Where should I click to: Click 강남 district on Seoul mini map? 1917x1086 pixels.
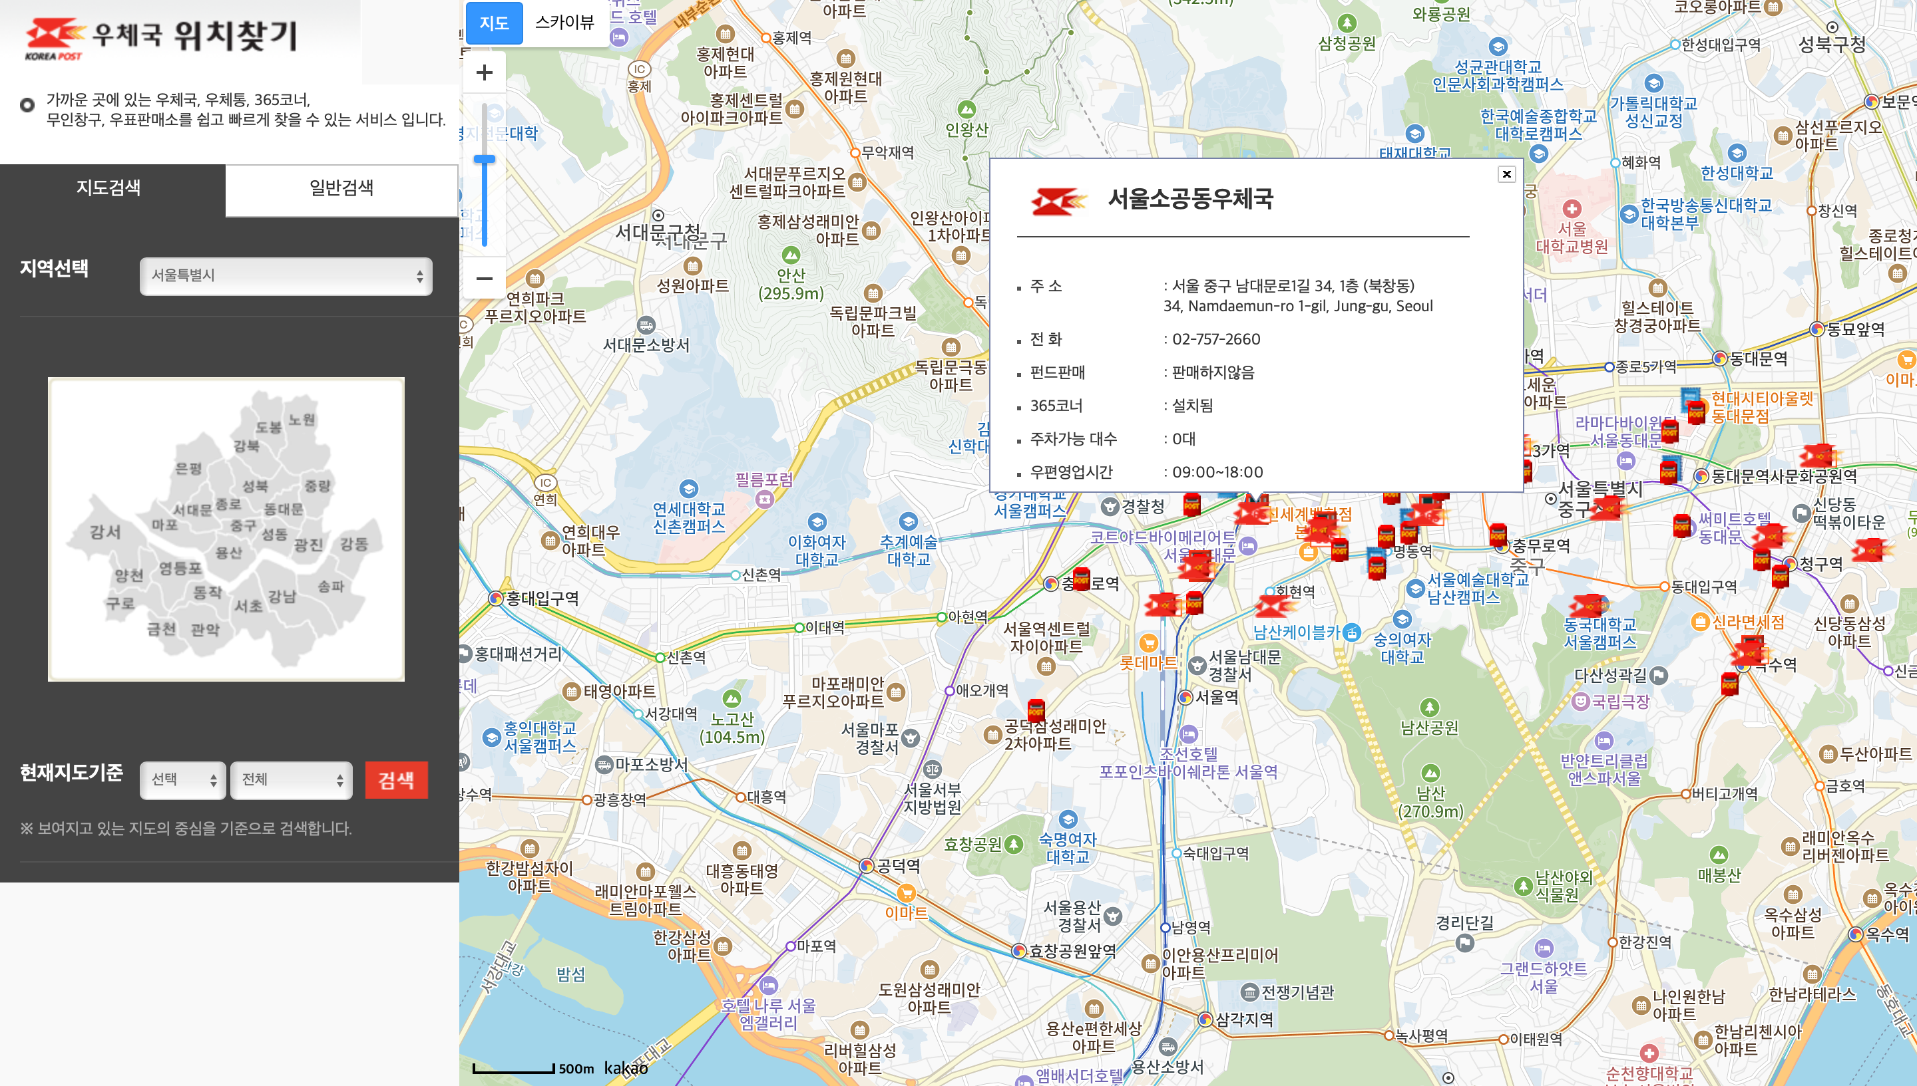282,596
